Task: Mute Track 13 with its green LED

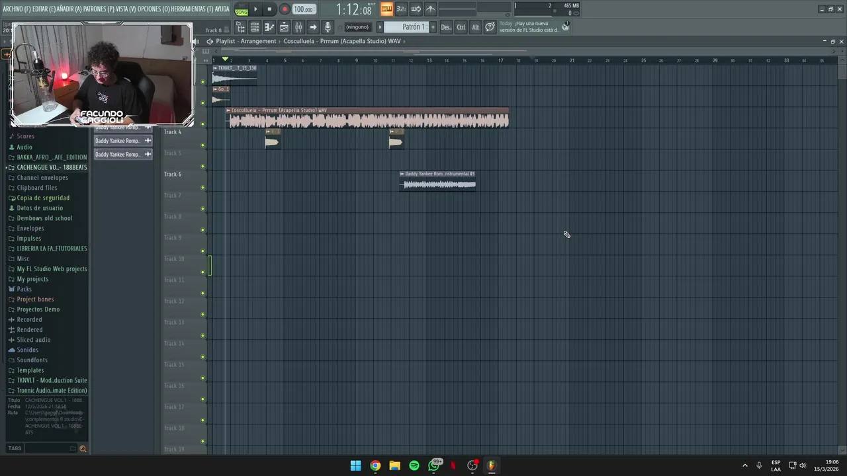Action: (202, 336)
